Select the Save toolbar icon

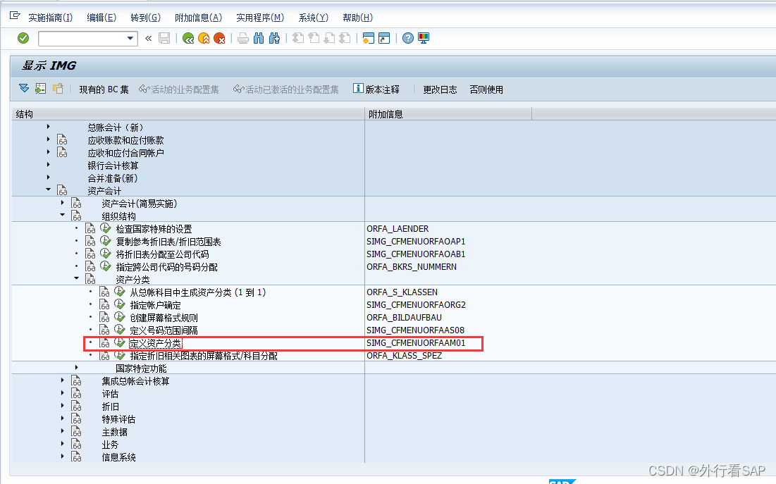(x=164, y=39)
